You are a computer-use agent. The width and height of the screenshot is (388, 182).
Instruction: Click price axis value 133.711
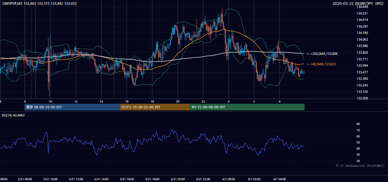(x=362, y=59)
